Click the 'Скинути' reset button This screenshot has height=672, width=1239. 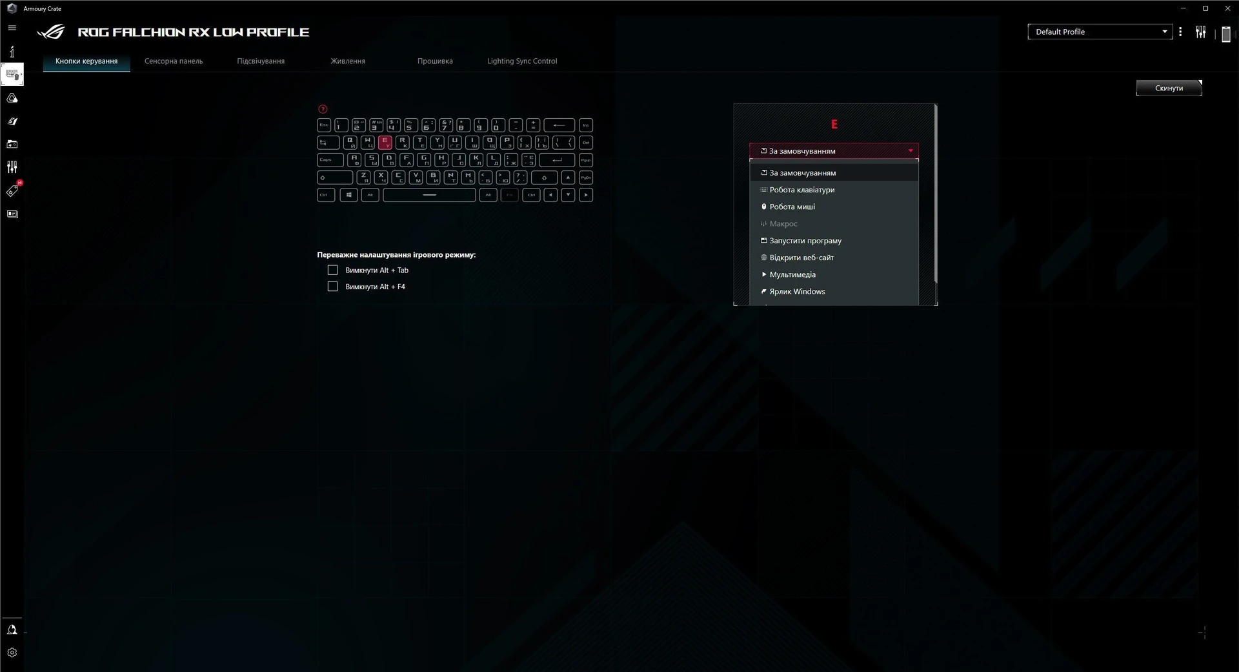pyautogui.click(x=1169, y=88)
